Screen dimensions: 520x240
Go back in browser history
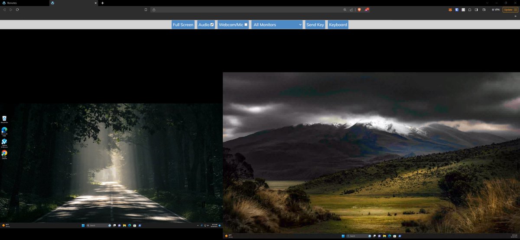click(4, 10)
